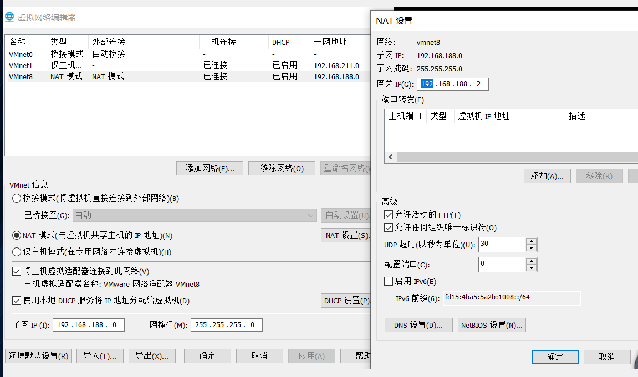Viewport: 638px width, 377px height.
Task: Select NAT 模式 radio button
Action: point(17,236)
